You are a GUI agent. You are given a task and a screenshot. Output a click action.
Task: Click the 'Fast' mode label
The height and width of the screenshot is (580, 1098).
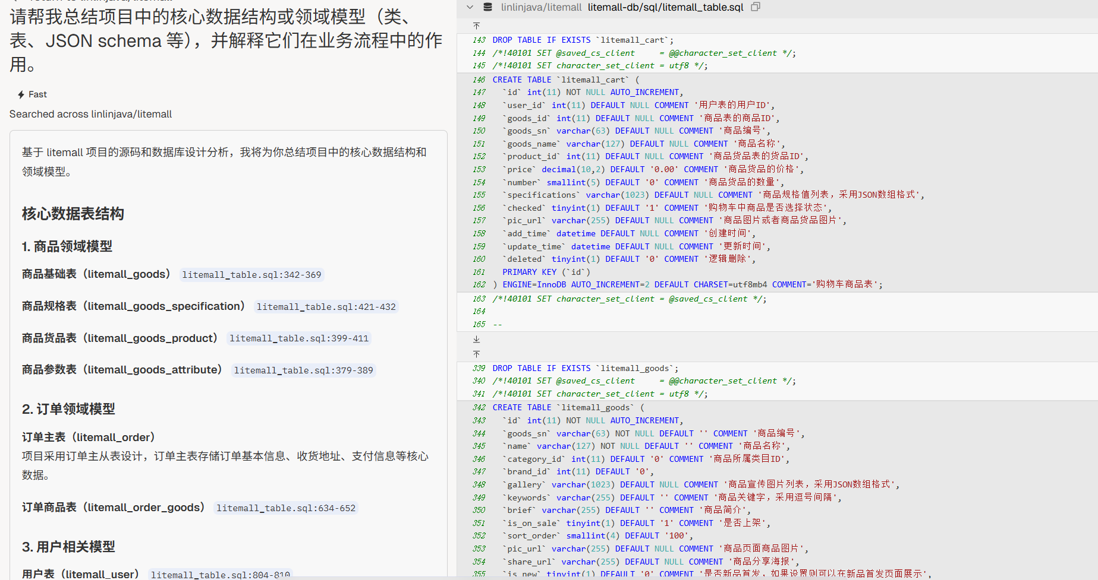[x=37, y=94]
